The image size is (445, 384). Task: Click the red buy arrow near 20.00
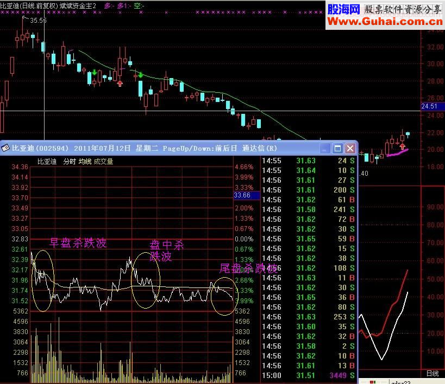point(403,146)
